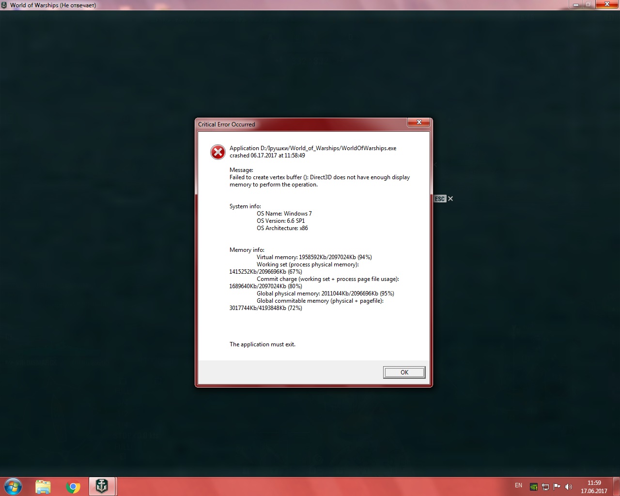Open the volume speaker tray icon

click(x=568, y=487)
